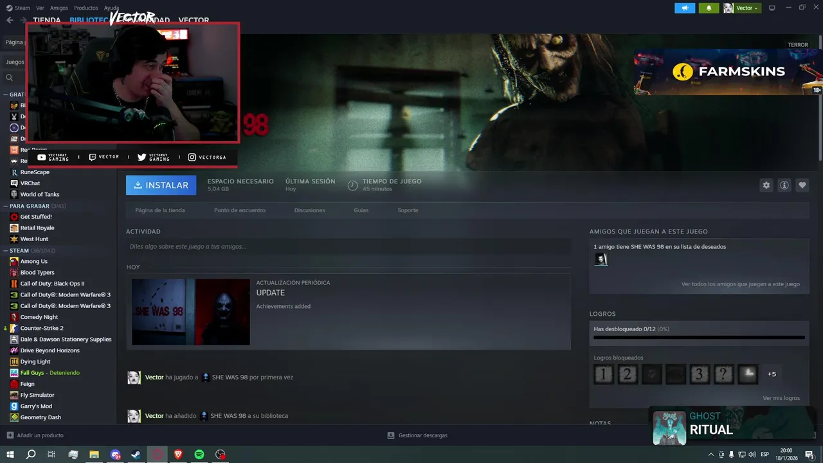The width and height of the screenshot is (823, 463).
Task: Select Retail Royale in the library list
Action: tap(37, 228)
